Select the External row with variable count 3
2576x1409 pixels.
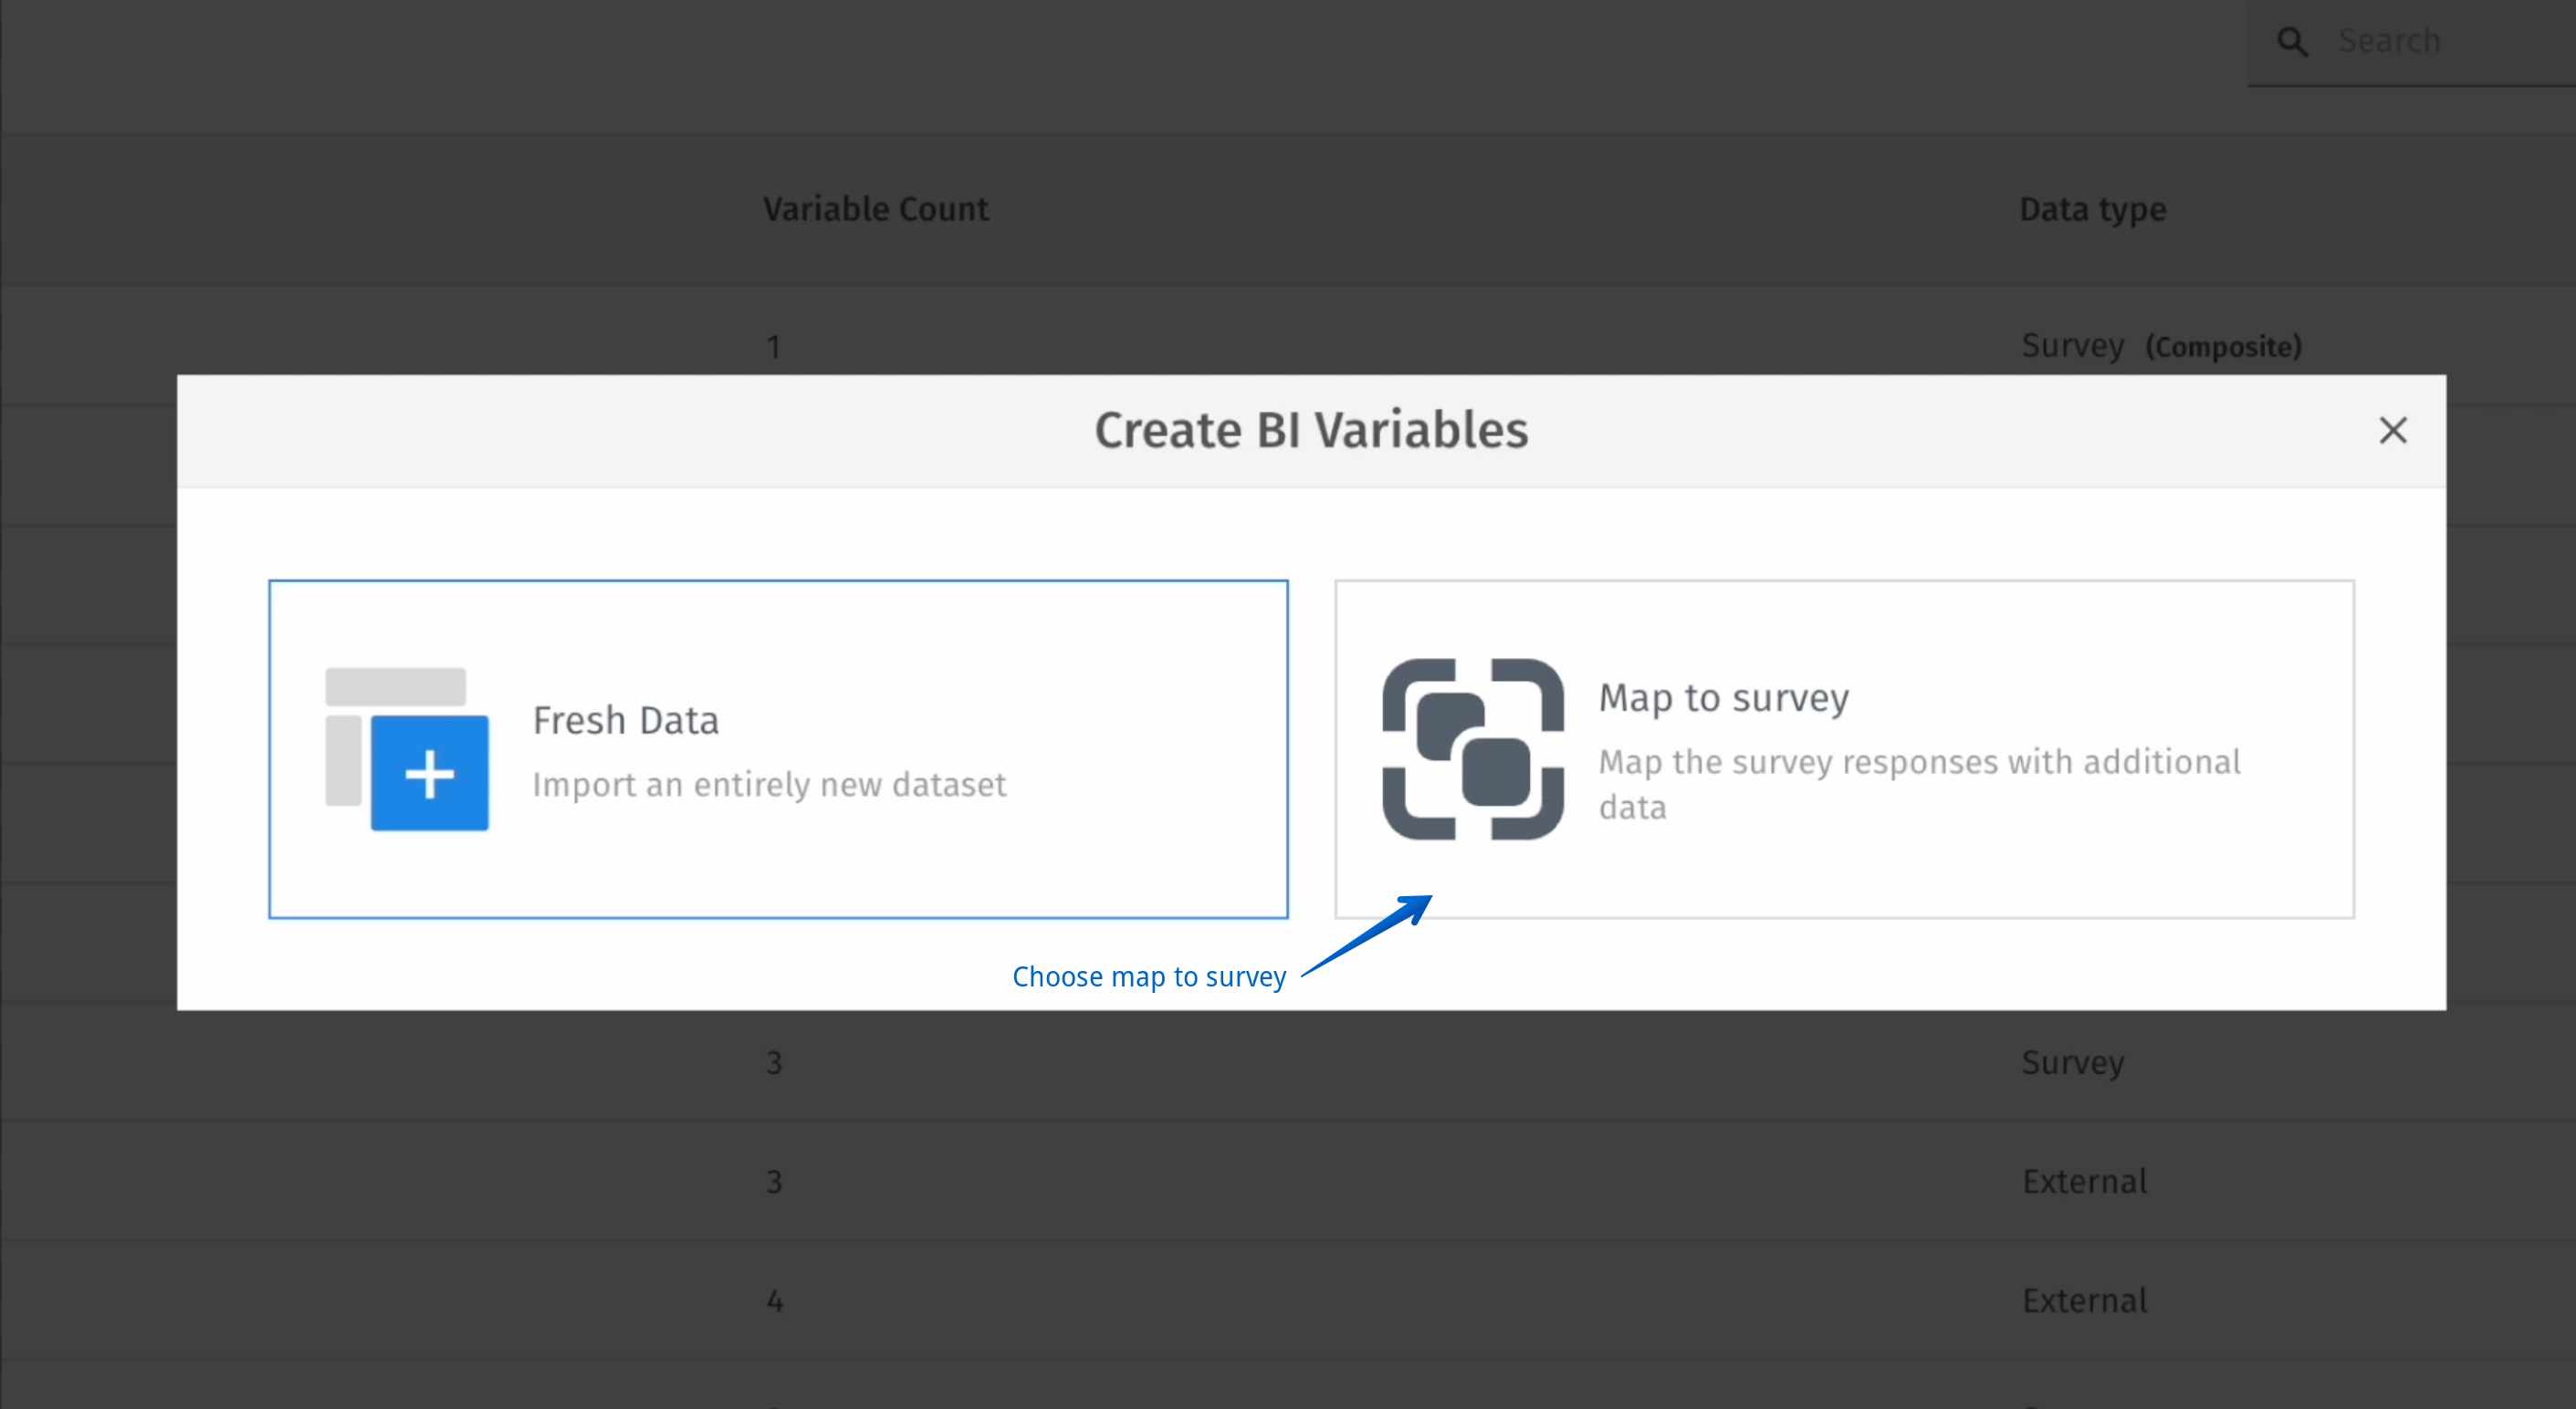click(x=2084, y=1181)
